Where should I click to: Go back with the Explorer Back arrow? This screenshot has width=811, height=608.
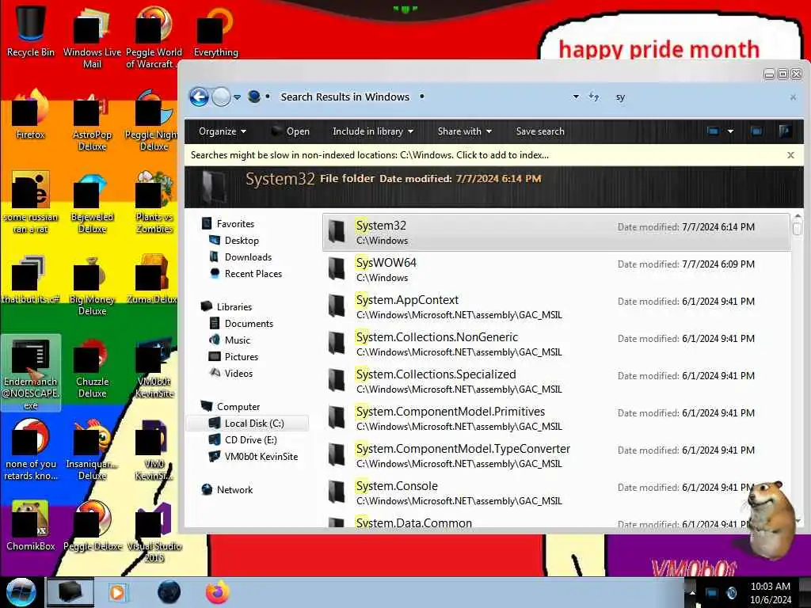(x=199, y=97)
